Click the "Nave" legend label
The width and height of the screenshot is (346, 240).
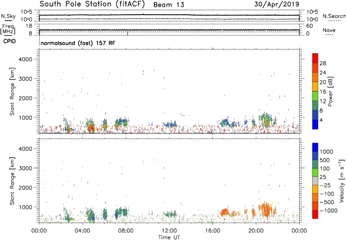329,30
